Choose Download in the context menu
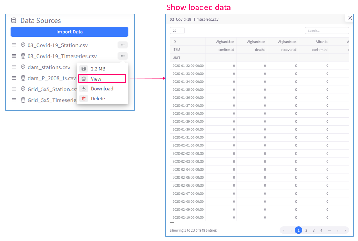 pyautogui.click(x=102, y=89)
